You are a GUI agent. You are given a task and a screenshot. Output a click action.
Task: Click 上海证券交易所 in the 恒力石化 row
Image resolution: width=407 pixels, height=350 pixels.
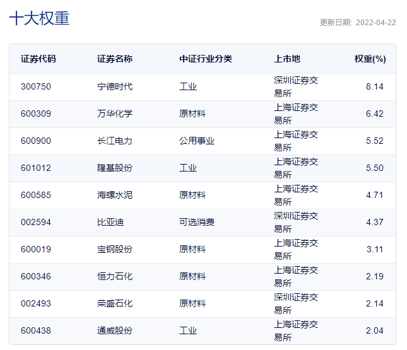tap(296, 277)
